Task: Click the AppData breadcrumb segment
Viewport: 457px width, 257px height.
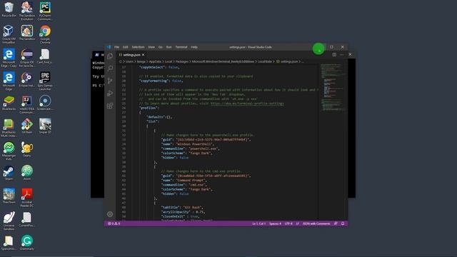Action: (x=155, y=61)
